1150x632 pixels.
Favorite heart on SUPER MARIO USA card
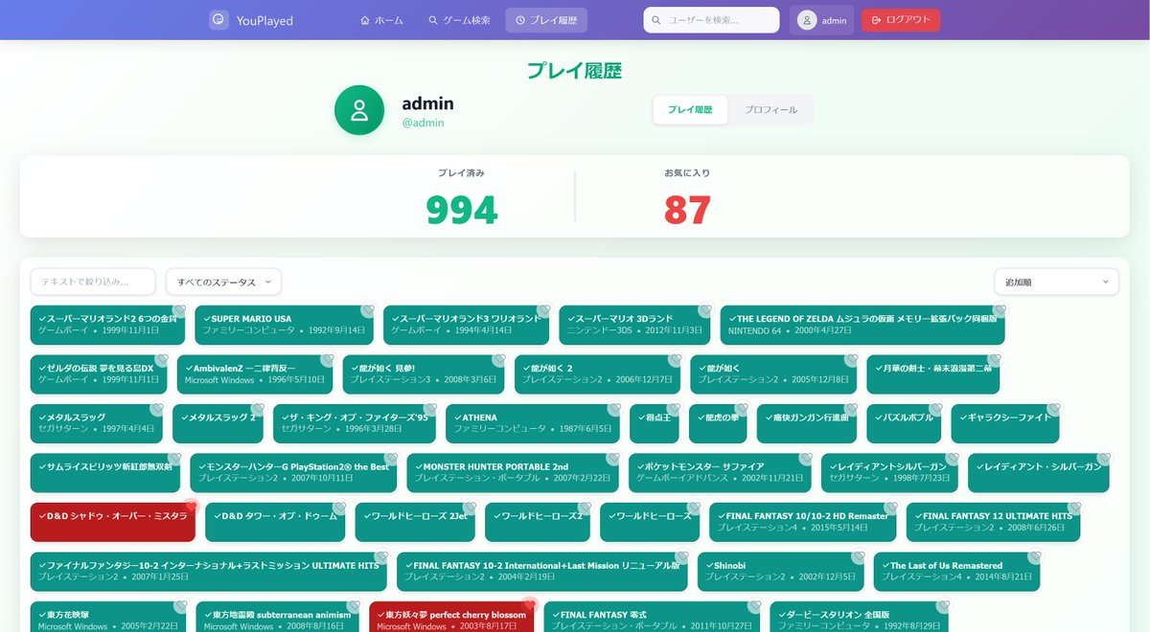click(x=367, y=310)
